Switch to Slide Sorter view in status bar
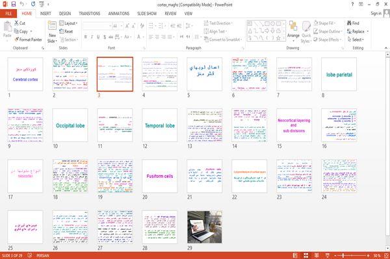Screen dimensions: 390x259 (306, 255)
